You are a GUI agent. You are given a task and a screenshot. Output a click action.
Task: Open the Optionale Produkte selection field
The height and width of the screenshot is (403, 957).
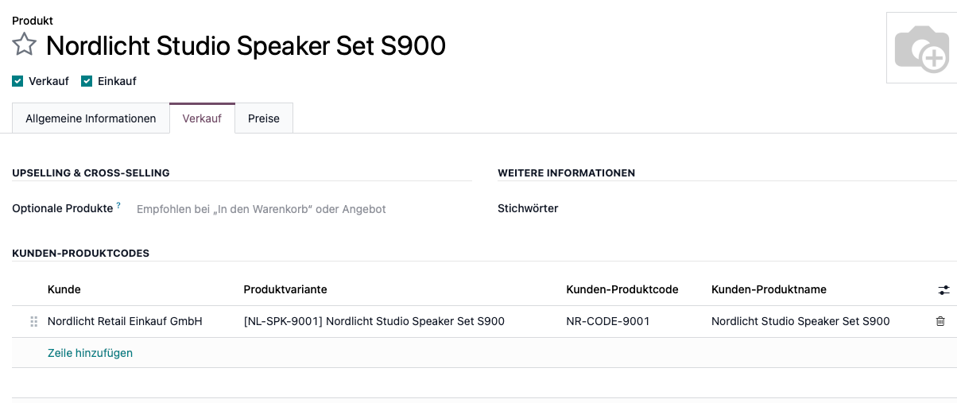click(x=302, y=209)
